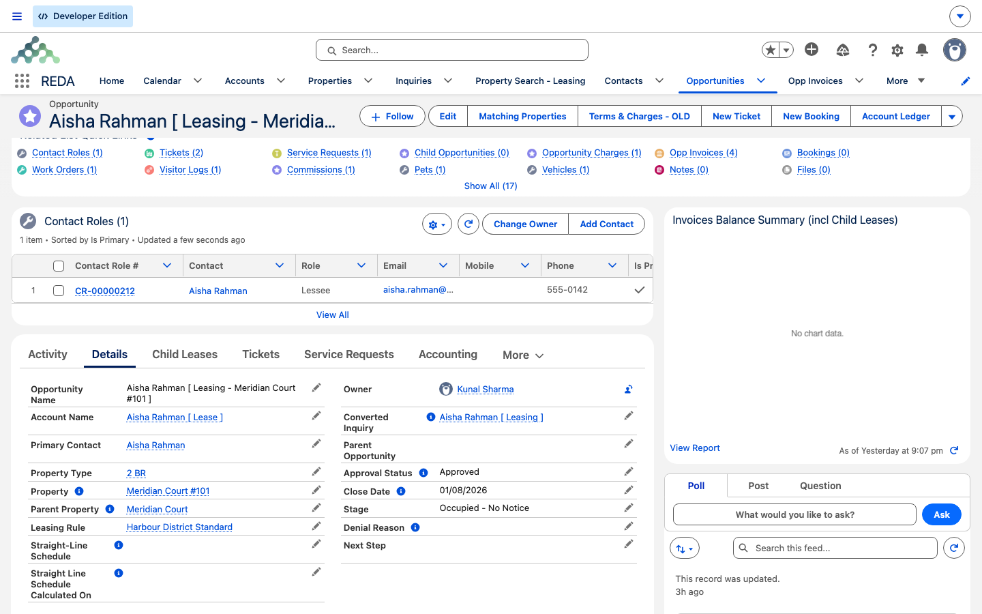Open the Contact Roles list settings dropdown
982x614 pixels.
tap(437, 224)
